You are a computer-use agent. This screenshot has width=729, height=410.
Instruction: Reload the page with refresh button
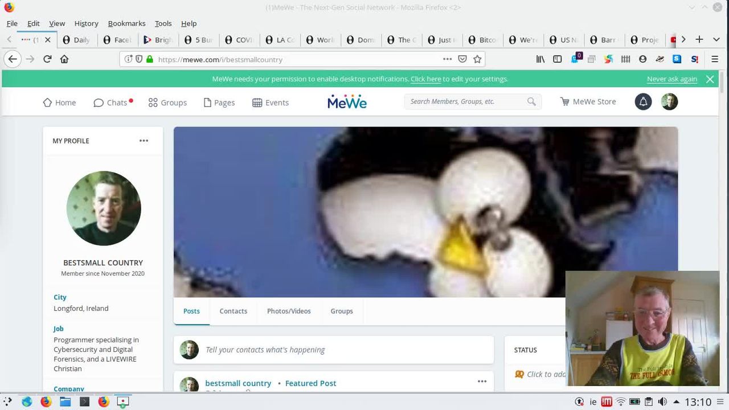pyautogui.click(x=47, y=59)
